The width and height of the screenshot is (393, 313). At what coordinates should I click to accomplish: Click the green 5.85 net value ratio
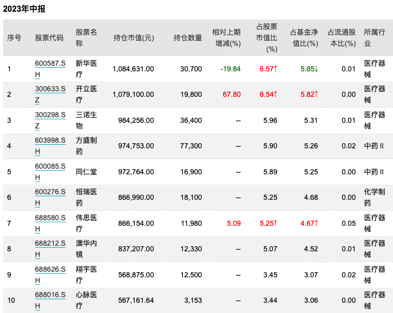coord(309,69)
